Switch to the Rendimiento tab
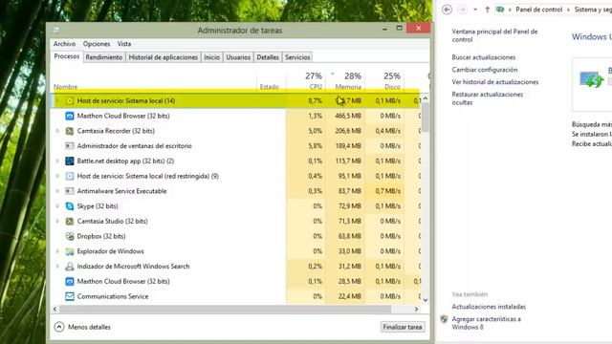Viewport: 612px width, 344px height. [x=104, y=57]
